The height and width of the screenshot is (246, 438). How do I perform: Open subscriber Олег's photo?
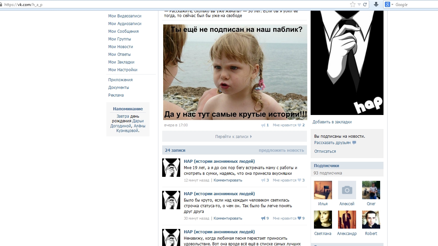371,190
